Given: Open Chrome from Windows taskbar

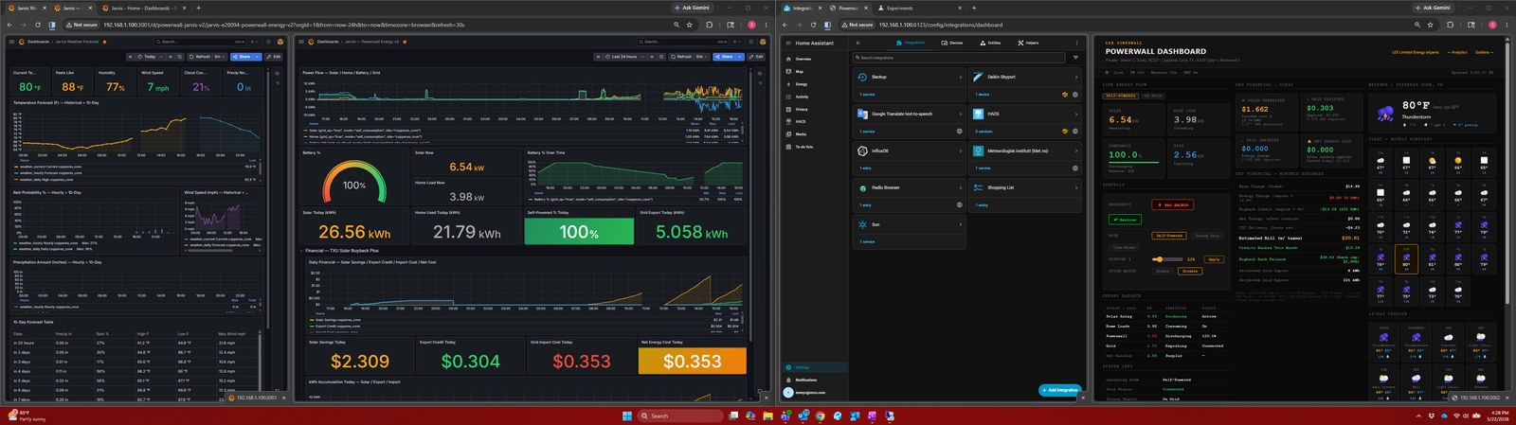Looking at the screenshot, I should (821, 416).
